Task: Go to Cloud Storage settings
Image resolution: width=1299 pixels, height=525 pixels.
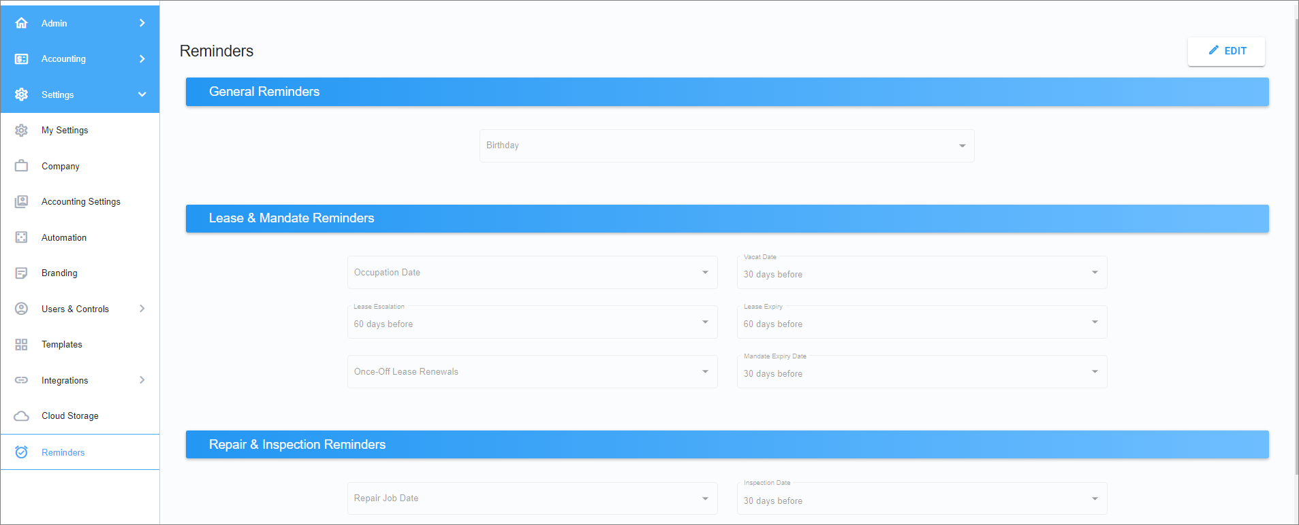Action: pos(80,416)
